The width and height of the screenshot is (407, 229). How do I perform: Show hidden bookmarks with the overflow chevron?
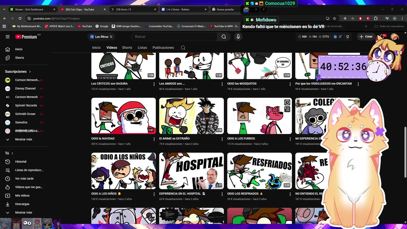(x=366, y=26)
